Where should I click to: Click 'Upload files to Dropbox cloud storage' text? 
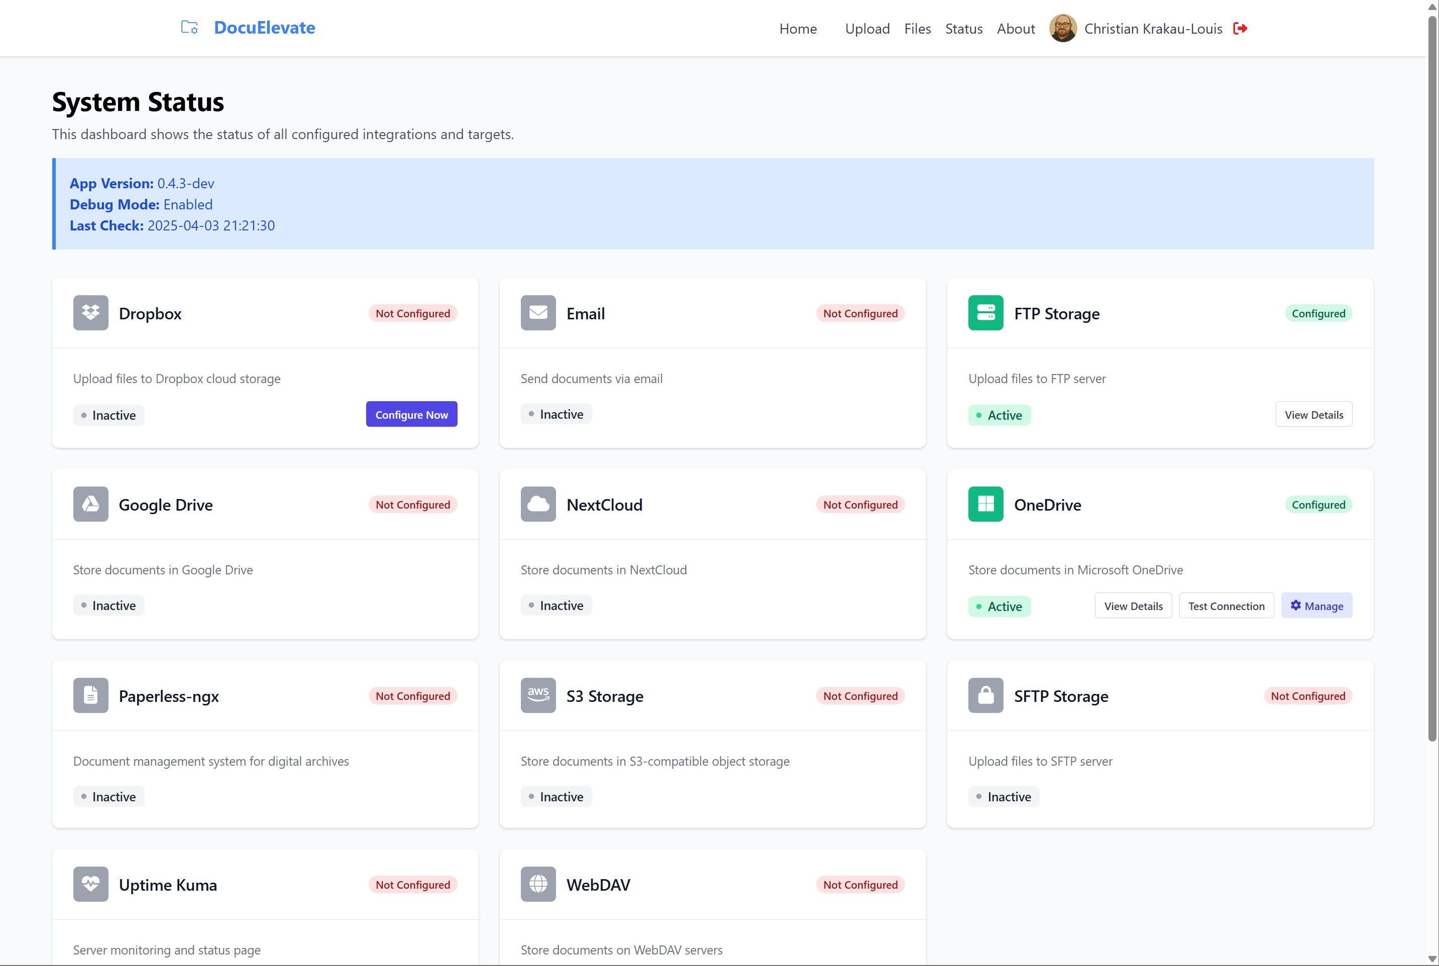click(177, 378)
